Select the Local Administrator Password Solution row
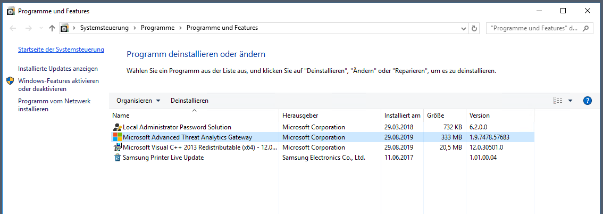The width and height of the screenshot is (603, 214). point(322,127)
